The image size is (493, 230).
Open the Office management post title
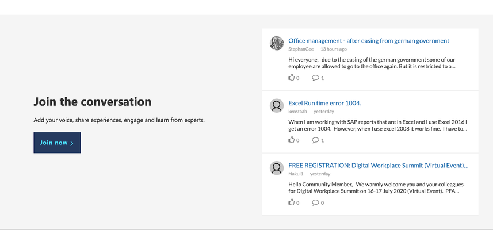[x=369, y=40]
